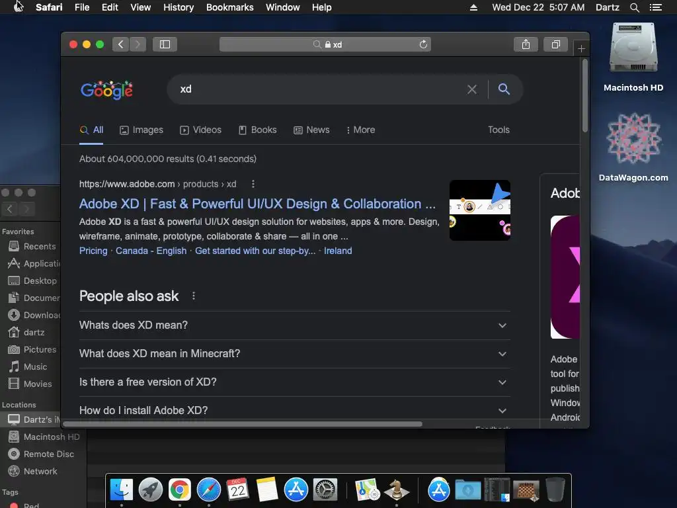This screenshot has width=677, height=508.
Task: Toggle the Safari sidebar button
Action: [165, 44]
